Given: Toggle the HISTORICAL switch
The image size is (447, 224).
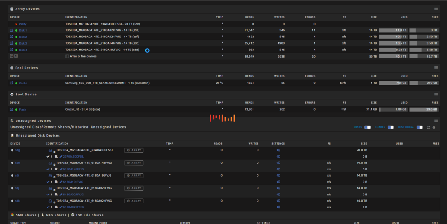Looking at the screenshot, I should (420, 127).
